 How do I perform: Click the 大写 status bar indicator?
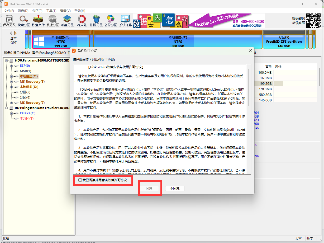(298, 239)
